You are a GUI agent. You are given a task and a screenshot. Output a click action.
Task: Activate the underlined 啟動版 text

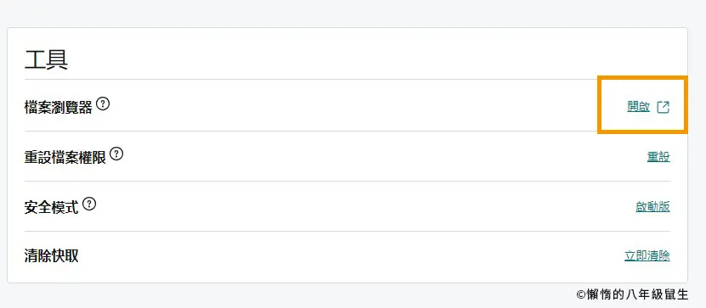pos(652,206)
